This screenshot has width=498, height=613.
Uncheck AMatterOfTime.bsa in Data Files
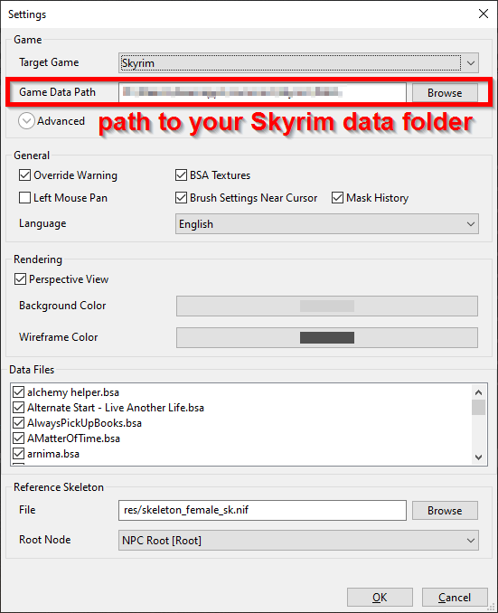[x=18, y=439]
